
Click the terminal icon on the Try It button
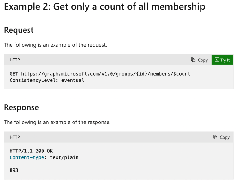point(217,60)
